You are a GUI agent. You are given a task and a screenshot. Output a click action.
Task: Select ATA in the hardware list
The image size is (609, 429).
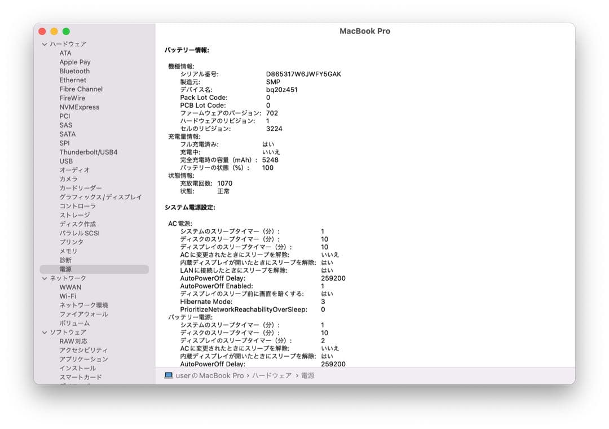[x=65, y=52]
